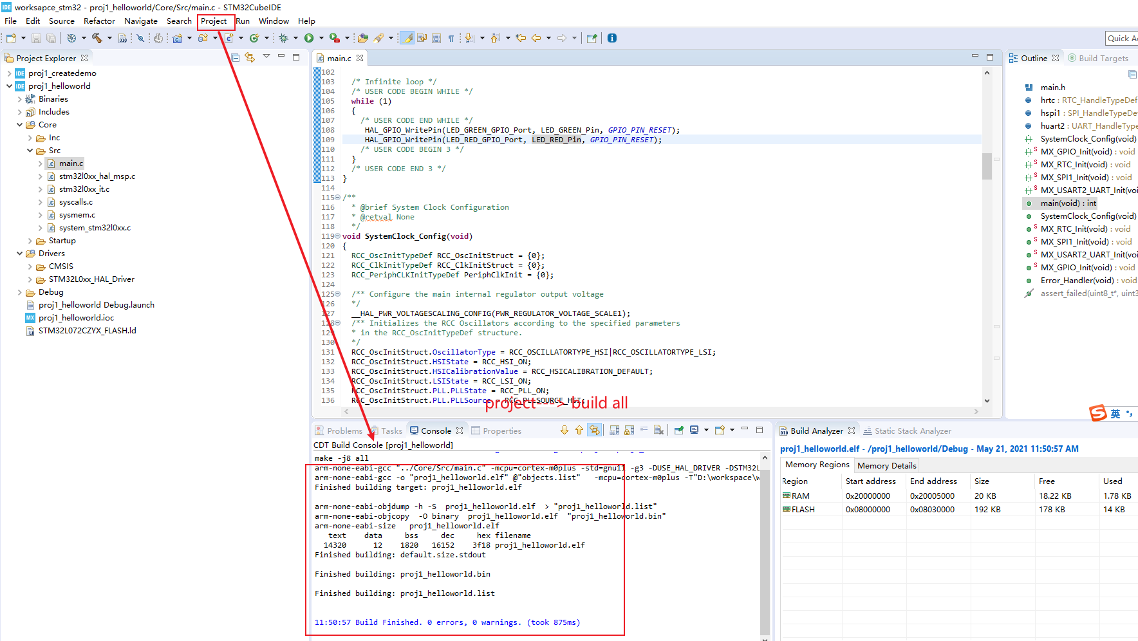The image size is (1138, 641).
Task: Click the editor horizontal scrollbar
Action: click(x=660, y=411)
